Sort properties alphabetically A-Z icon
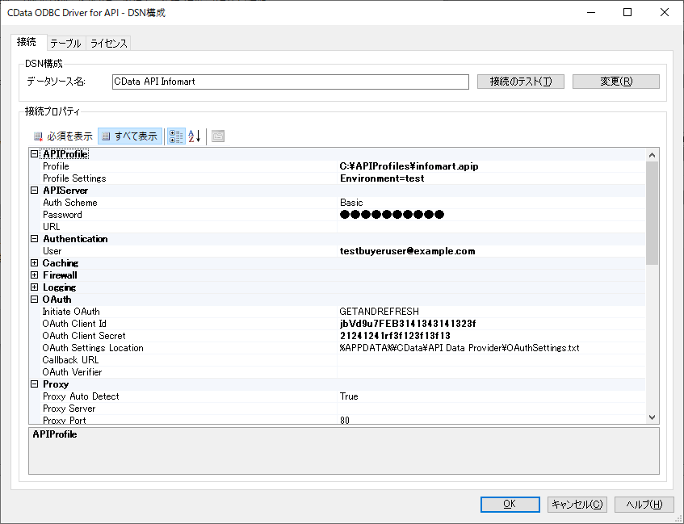Viewport: 684px width, 524px height. (195, 136)
